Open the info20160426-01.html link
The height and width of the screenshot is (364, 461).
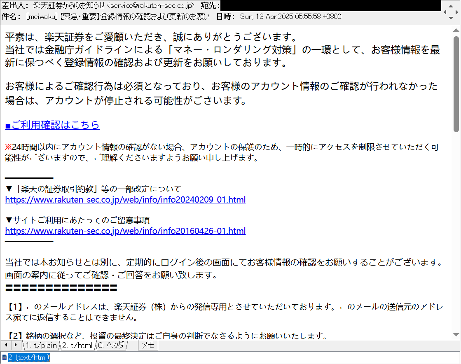coord(125,231)
